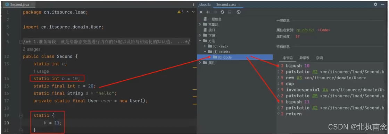Close the jclasslib viewer with the X icon

click(201, 12)
